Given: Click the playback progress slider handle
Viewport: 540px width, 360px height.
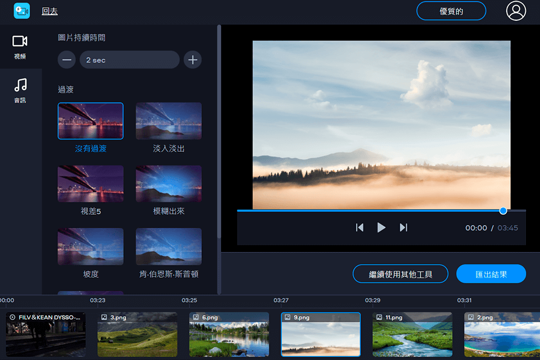Looking at the screenshot, I should (x=502, y=210).
